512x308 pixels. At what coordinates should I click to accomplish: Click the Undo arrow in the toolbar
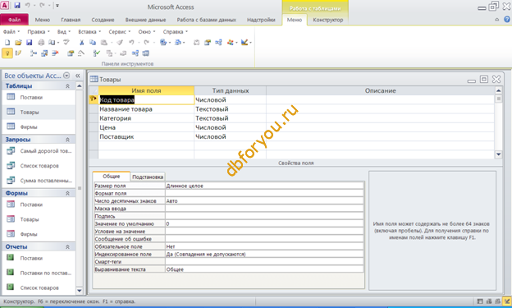131,42
